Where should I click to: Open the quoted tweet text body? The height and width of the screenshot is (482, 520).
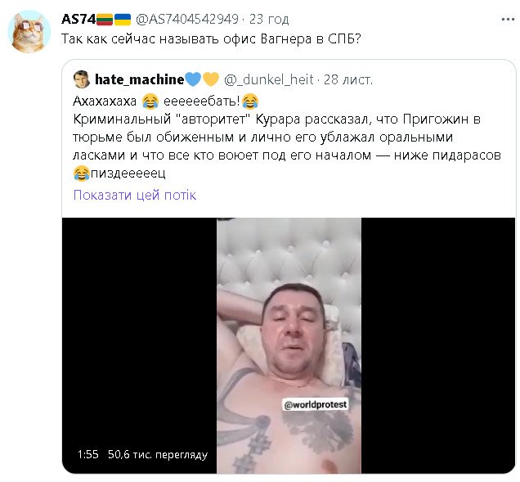tap(287, 137)
